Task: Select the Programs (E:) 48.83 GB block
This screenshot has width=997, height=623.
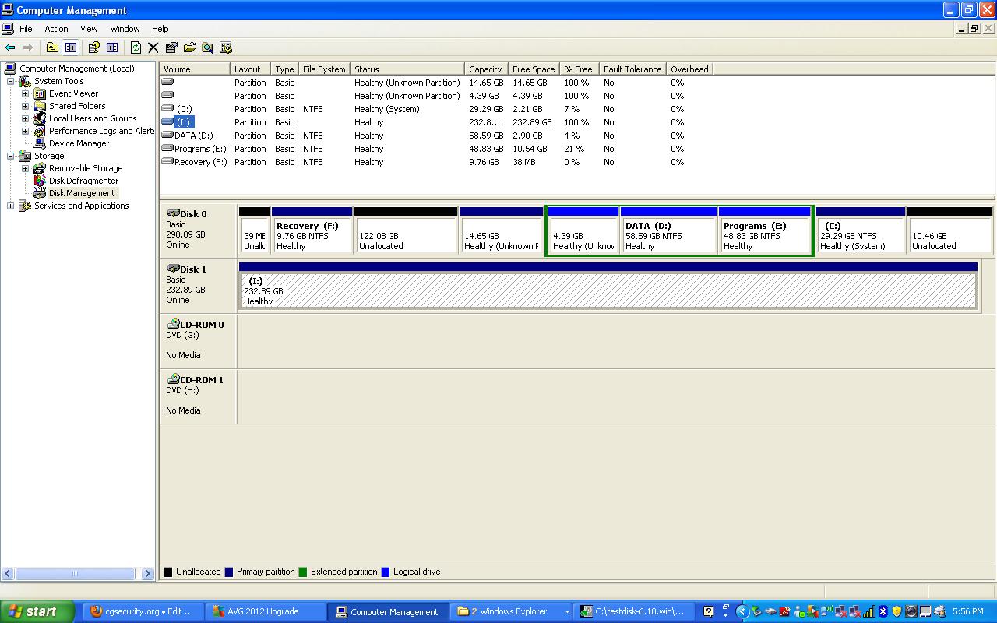Action: coord(765,230)
